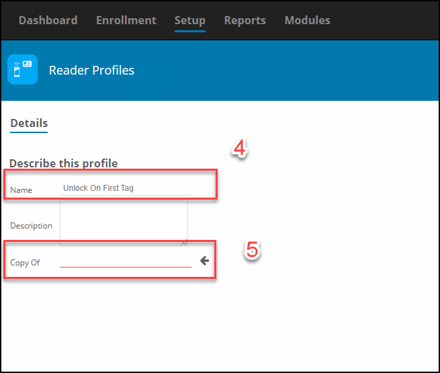Open the Reports menu
440x373 pixels.
click(245, 20)
